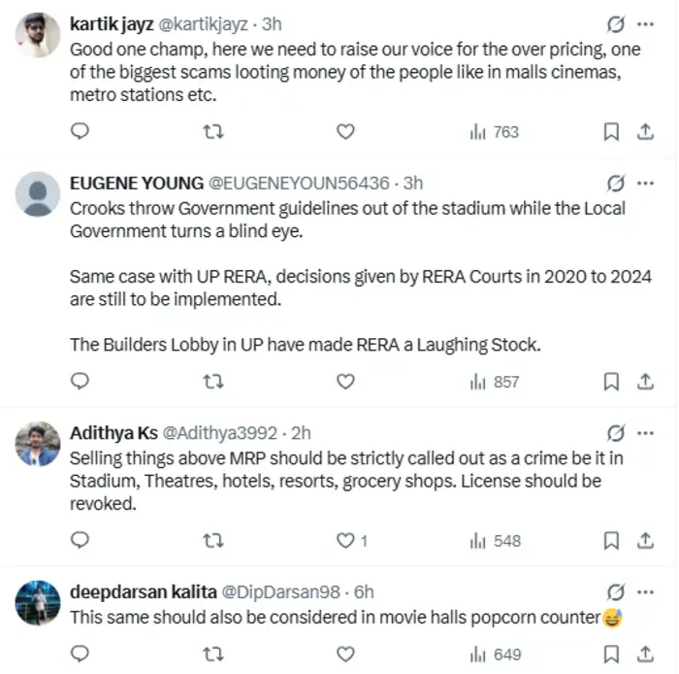Like EUGENE YOUNG's tweet
This screenshot has height=674, width=679.
(345, 382)
